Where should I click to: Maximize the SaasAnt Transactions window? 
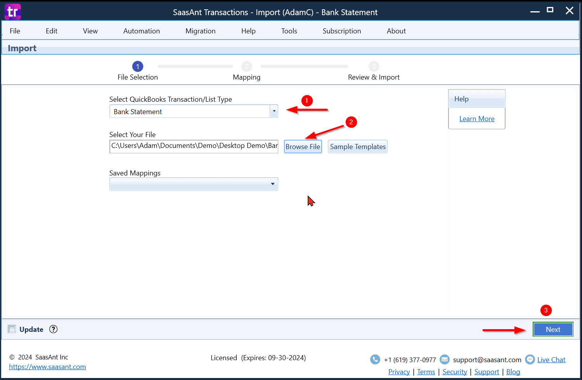point(550,10)
